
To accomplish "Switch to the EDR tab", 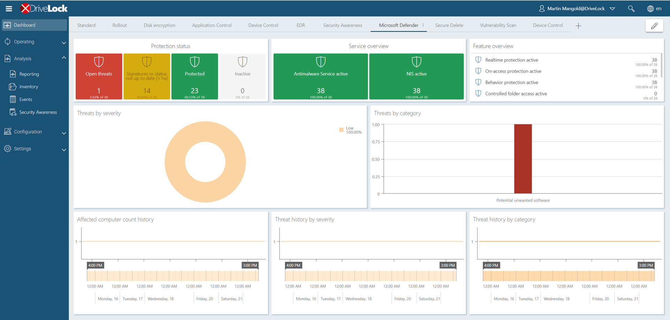I will tap(301, 25).
